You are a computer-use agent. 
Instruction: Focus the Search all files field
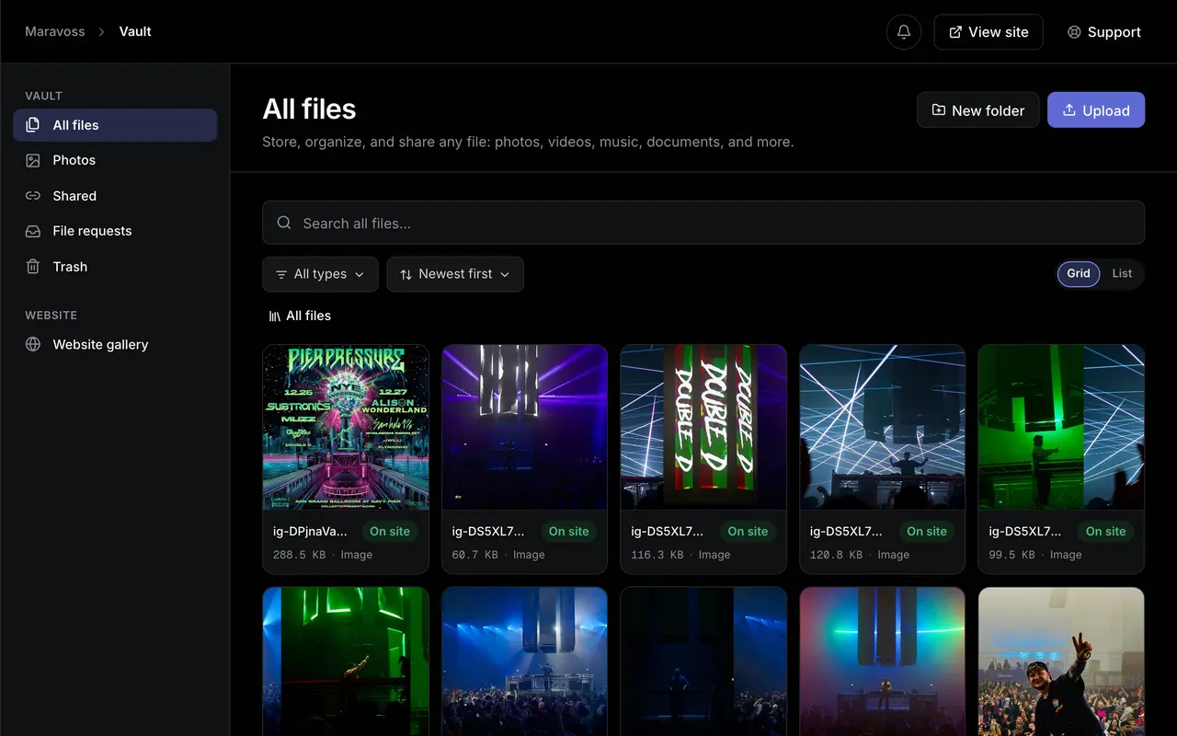(703, 223)
